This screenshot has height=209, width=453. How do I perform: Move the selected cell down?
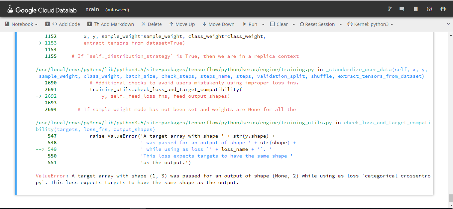coord(218,24)
